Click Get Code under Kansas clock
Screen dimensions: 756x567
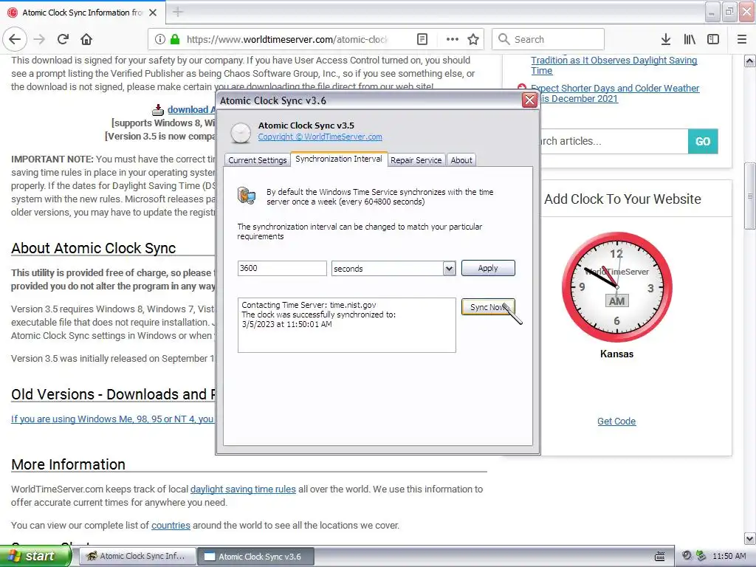coord(616,422)
